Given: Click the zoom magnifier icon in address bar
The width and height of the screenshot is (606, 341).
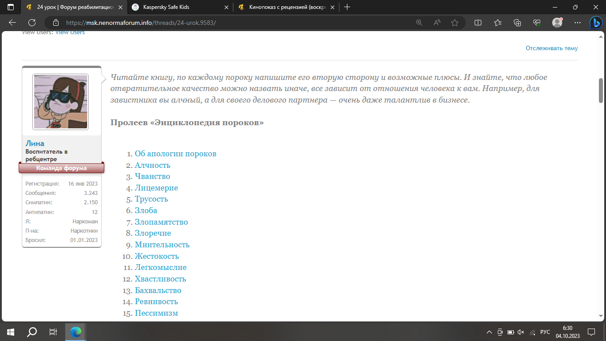Looking at the screenshot, I should pos(419,23).
